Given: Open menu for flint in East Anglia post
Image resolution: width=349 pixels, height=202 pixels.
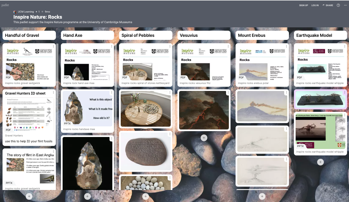Looking at the screenshot, I should tap(53, 151).
